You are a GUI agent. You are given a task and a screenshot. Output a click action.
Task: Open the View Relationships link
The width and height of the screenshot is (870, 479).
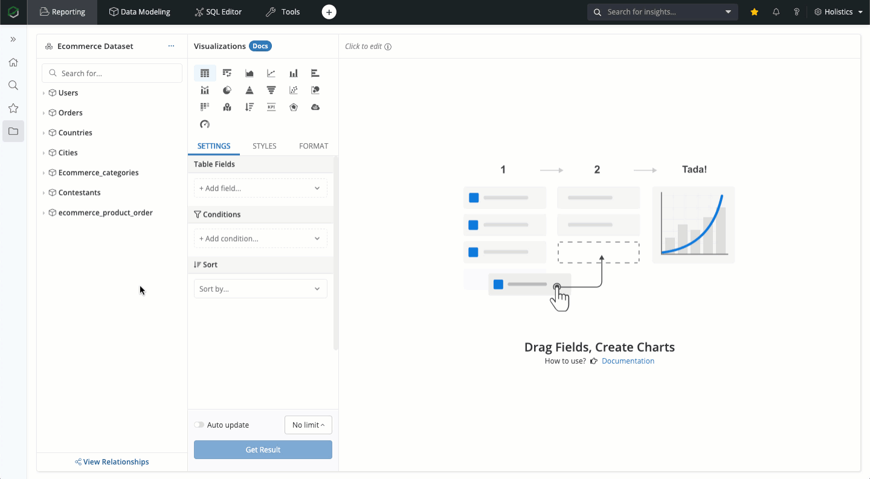tap(112, 462)
